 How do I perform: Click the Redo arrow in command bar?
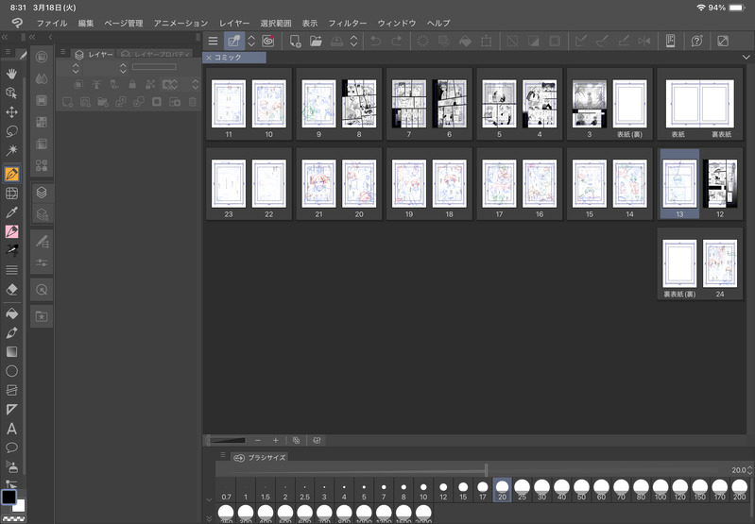(x=396, y=42)
